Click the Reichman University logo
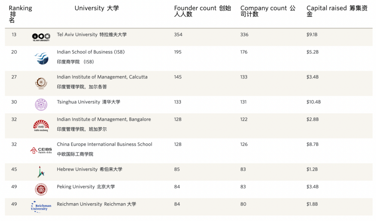Viewport: 376px width, 221px height. (41, 207)
